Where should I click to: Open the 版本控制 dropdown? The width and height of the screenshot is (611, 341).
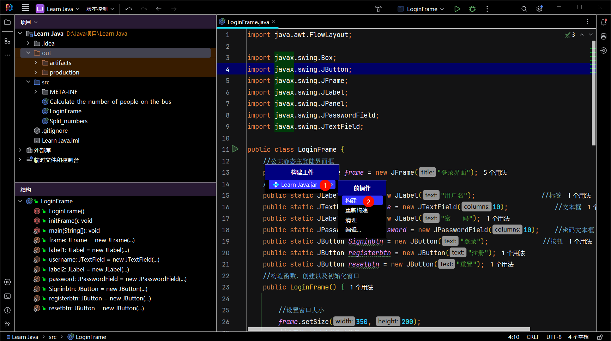click(100, 9)
